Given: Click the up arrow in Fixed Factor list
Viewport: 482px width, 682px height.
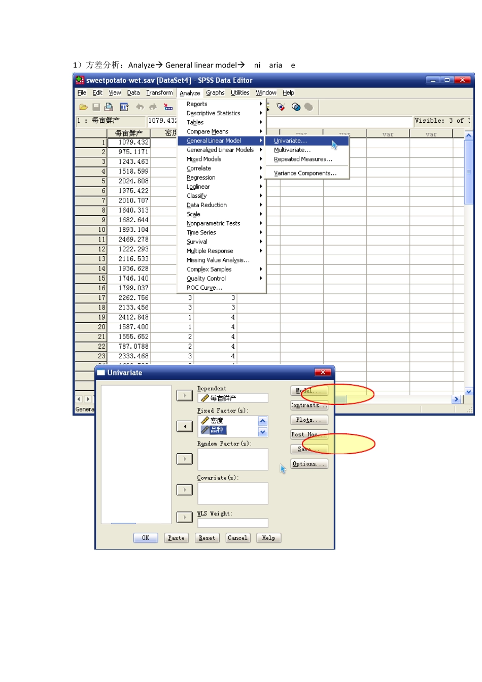Looking at the screenshot, I should 263,421.
